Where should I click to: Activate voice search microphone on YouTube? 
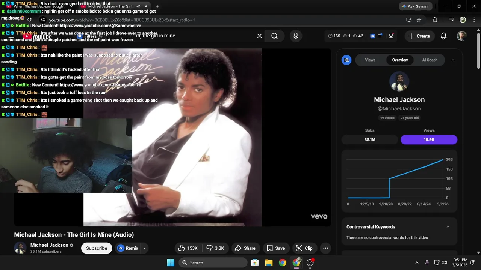296,36
